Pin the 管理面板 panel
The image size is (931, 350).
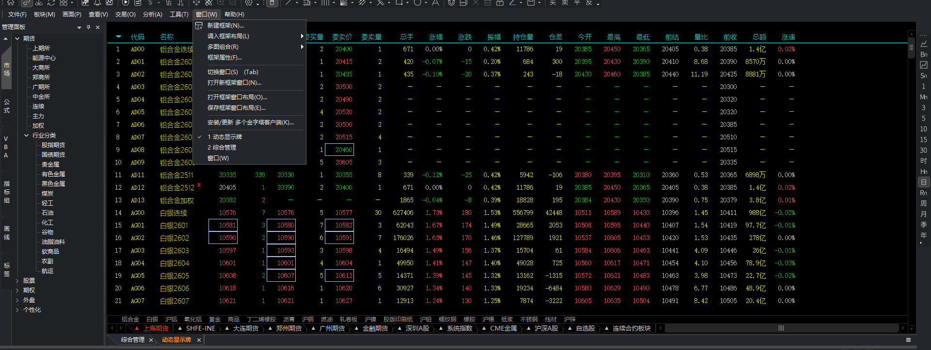pyautogui.click(x=88, y=27)
